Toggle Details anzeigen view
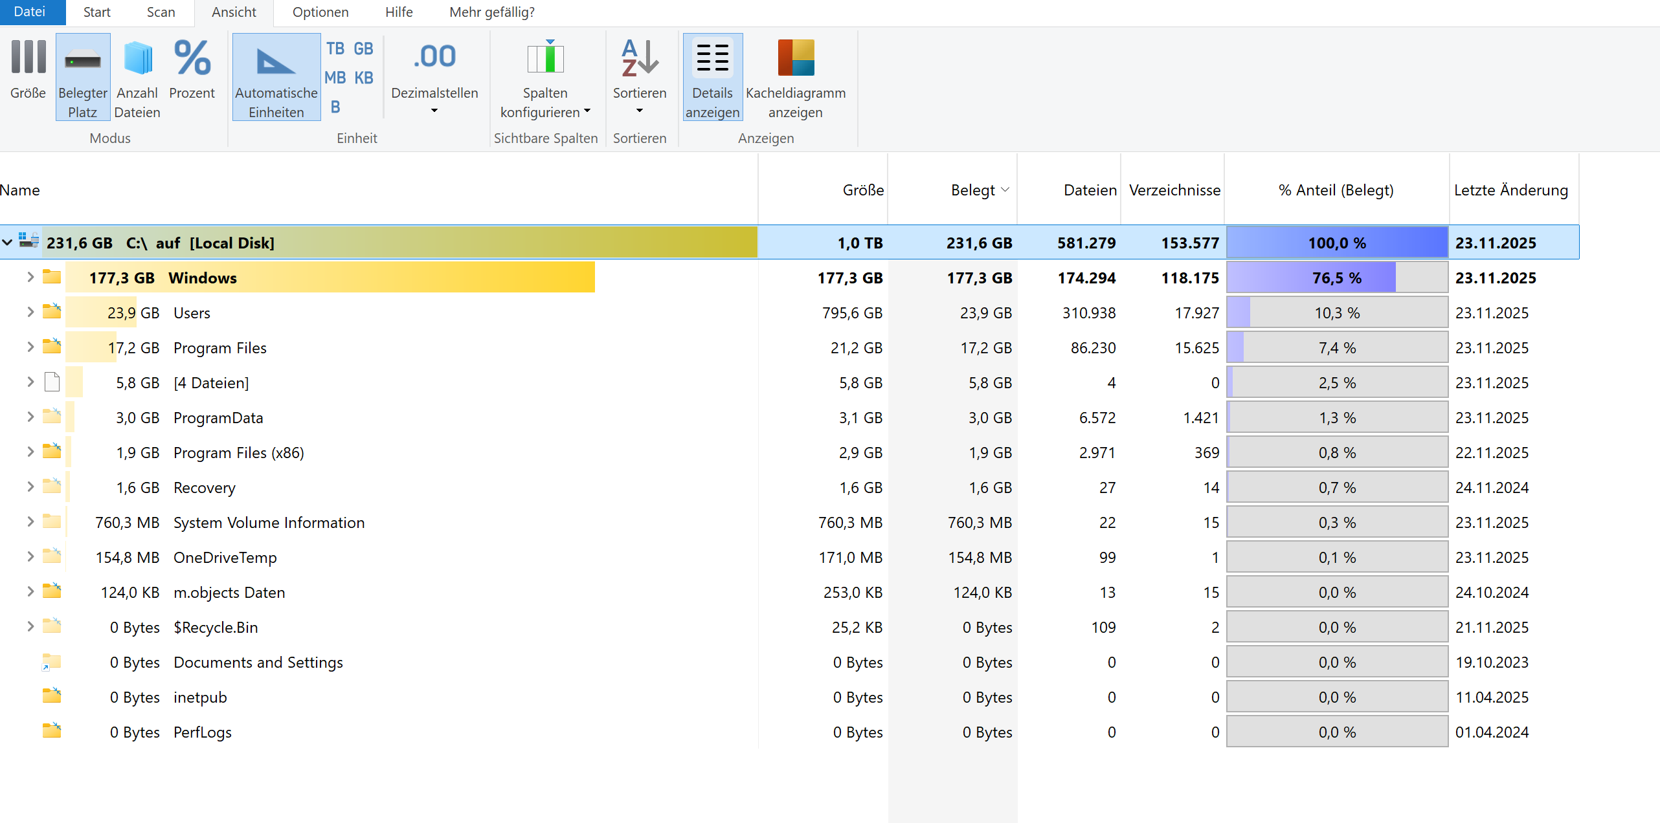This screenshot has height=823, width=1660. [712, 76]
